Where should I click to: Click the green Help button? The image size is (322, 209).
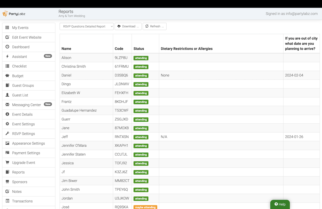[x=280, y=204]
